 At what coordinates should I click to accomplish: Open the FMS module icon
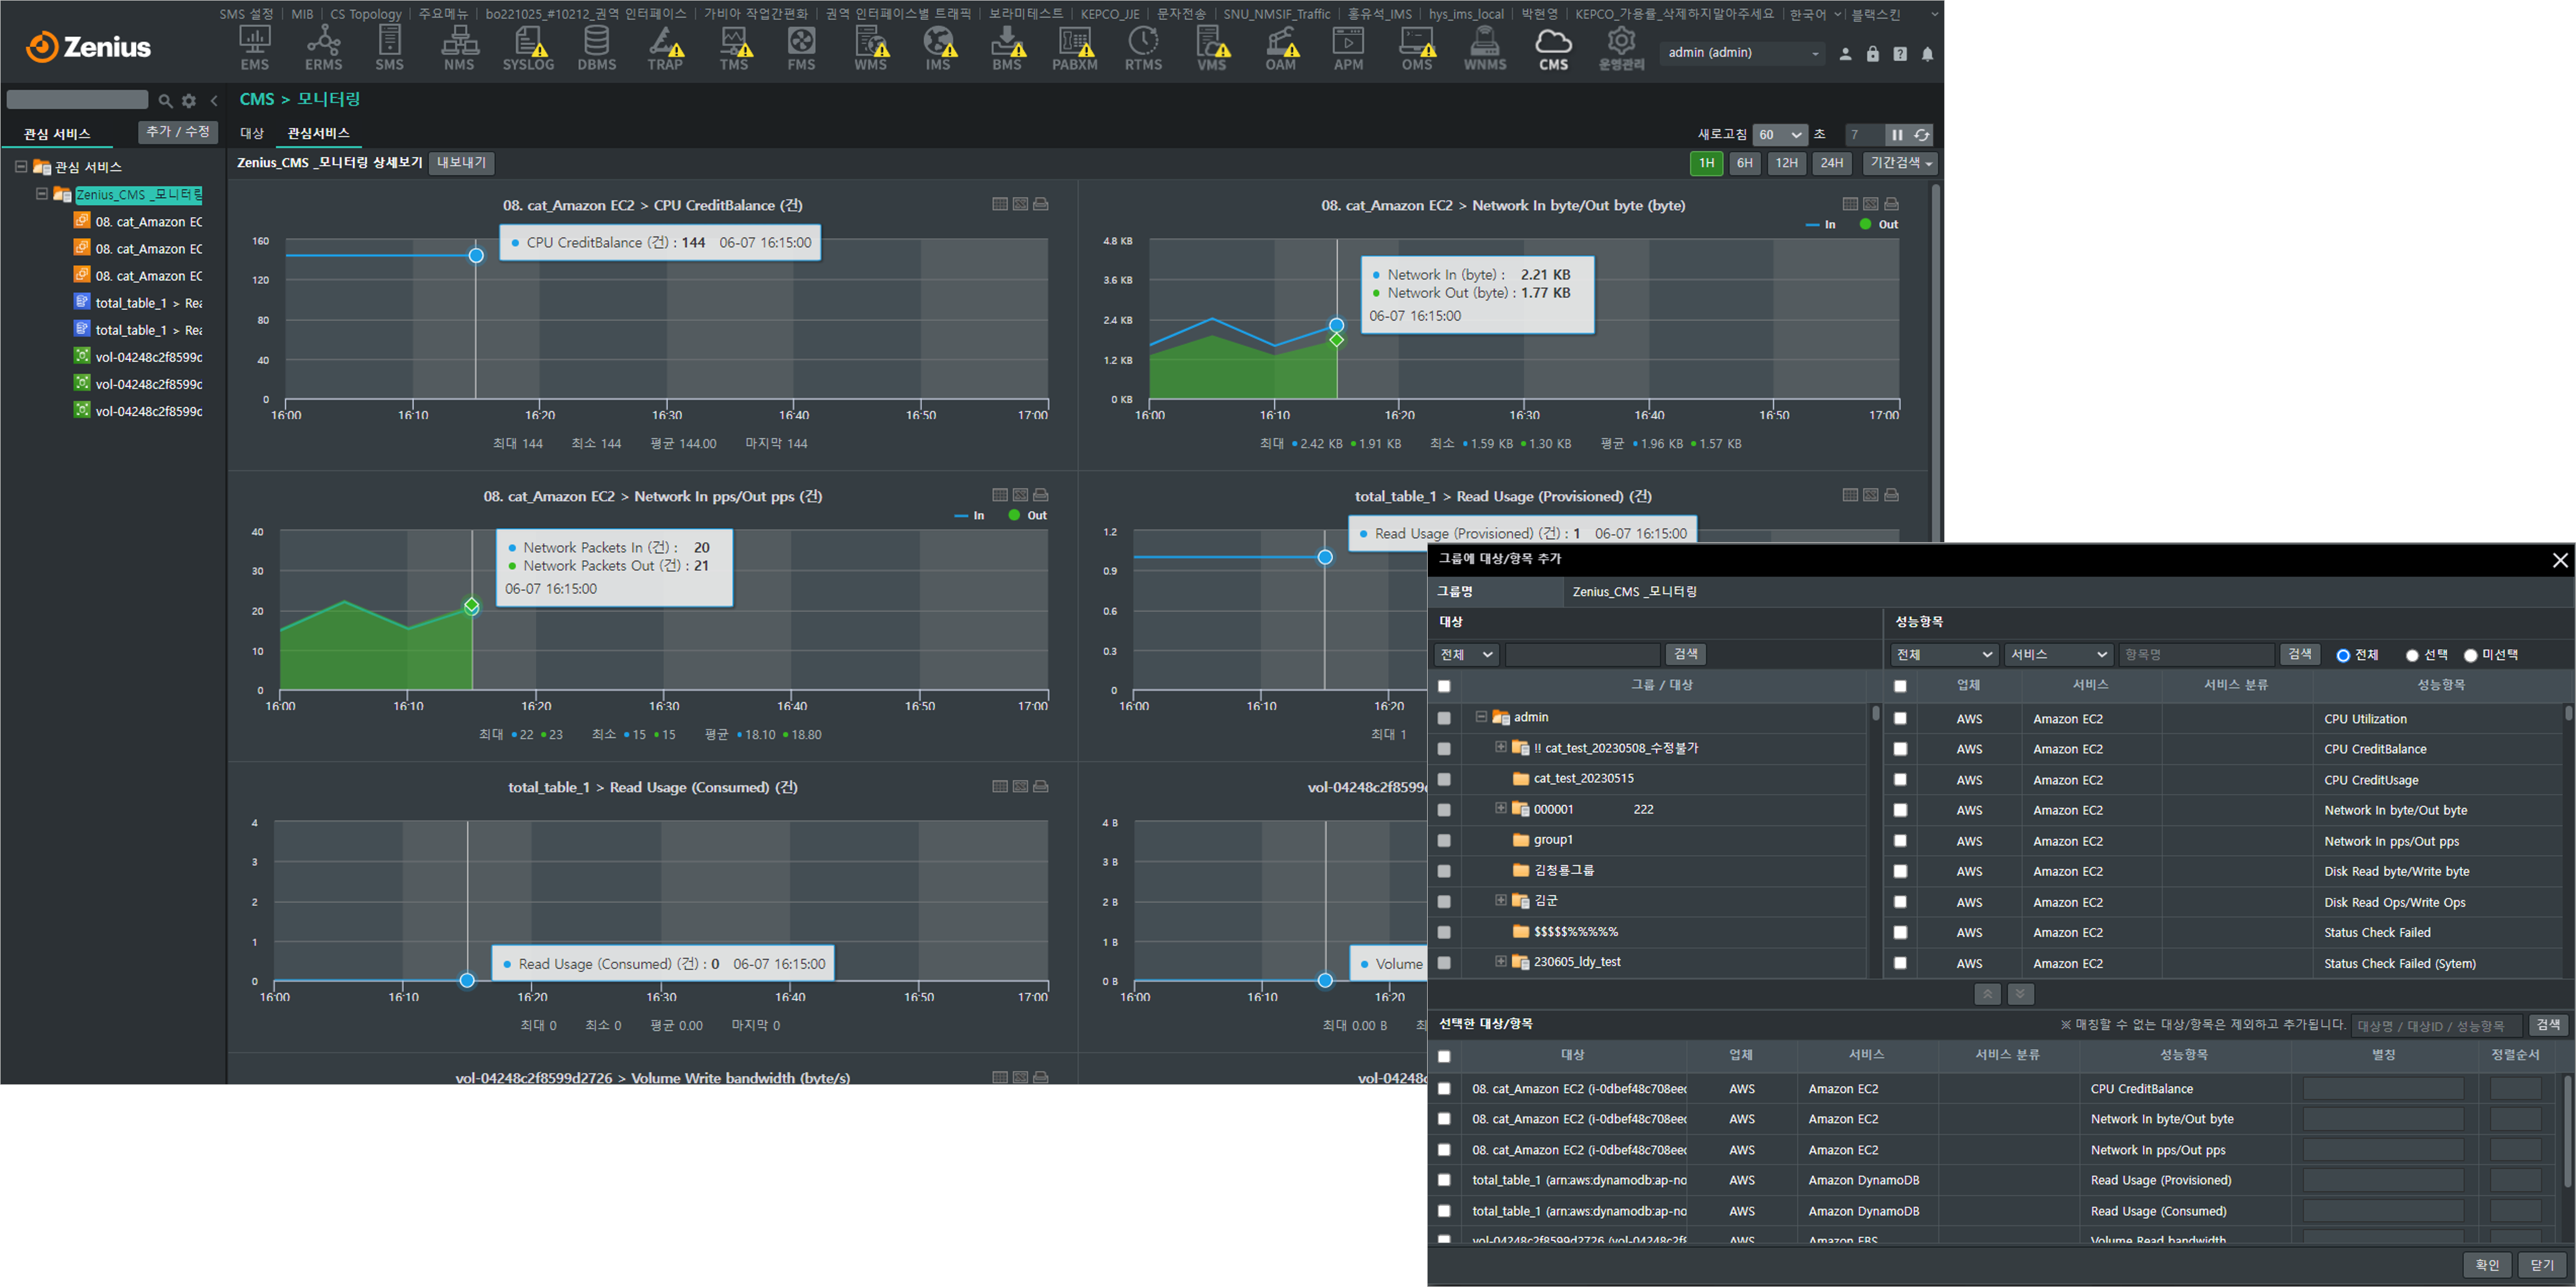coord(801,48)
